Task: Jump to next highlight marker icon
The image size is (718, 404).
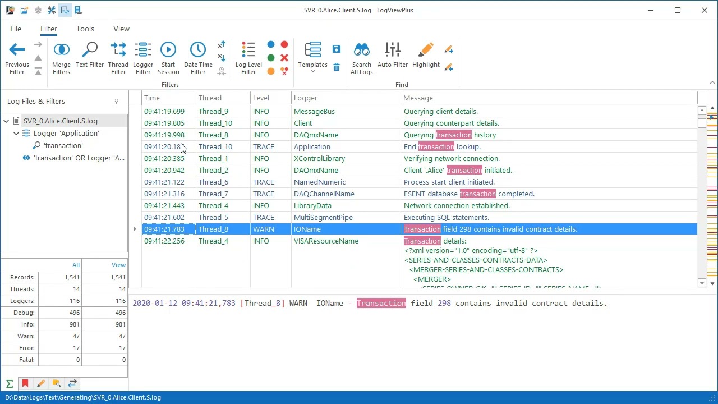Action: pyautogui.click(x=449, y=50)
